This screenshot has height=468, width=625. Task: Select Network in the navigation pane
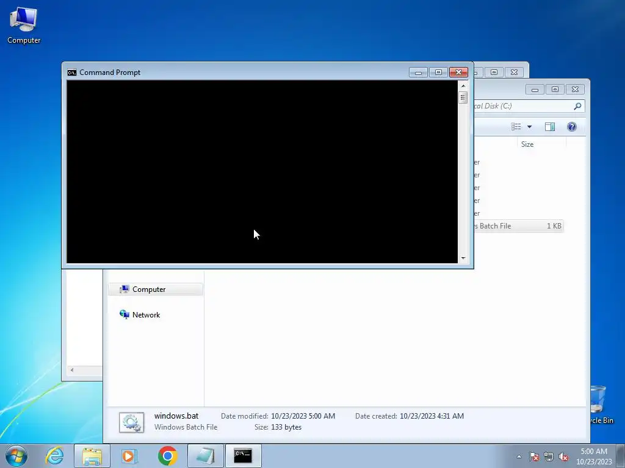(x=146, y=315)
